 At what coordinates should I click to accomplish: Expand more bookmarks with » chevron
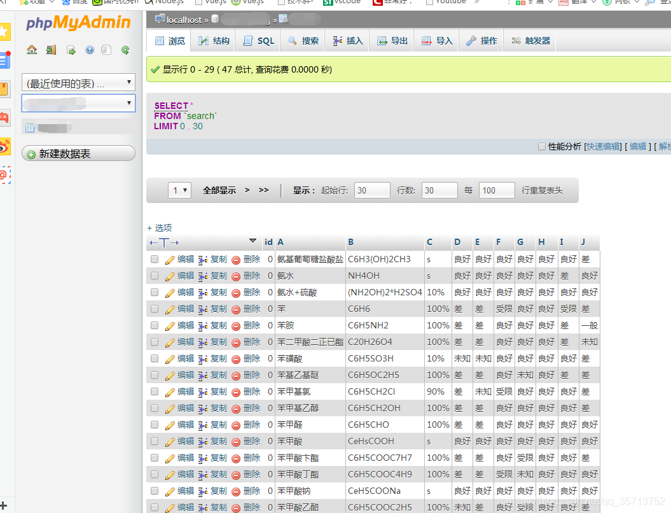click(x=477, y=2)
